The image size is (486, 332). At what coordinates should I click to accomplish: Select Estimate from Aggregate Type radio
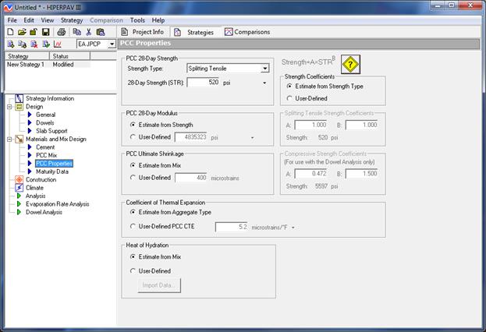[133, 212]
